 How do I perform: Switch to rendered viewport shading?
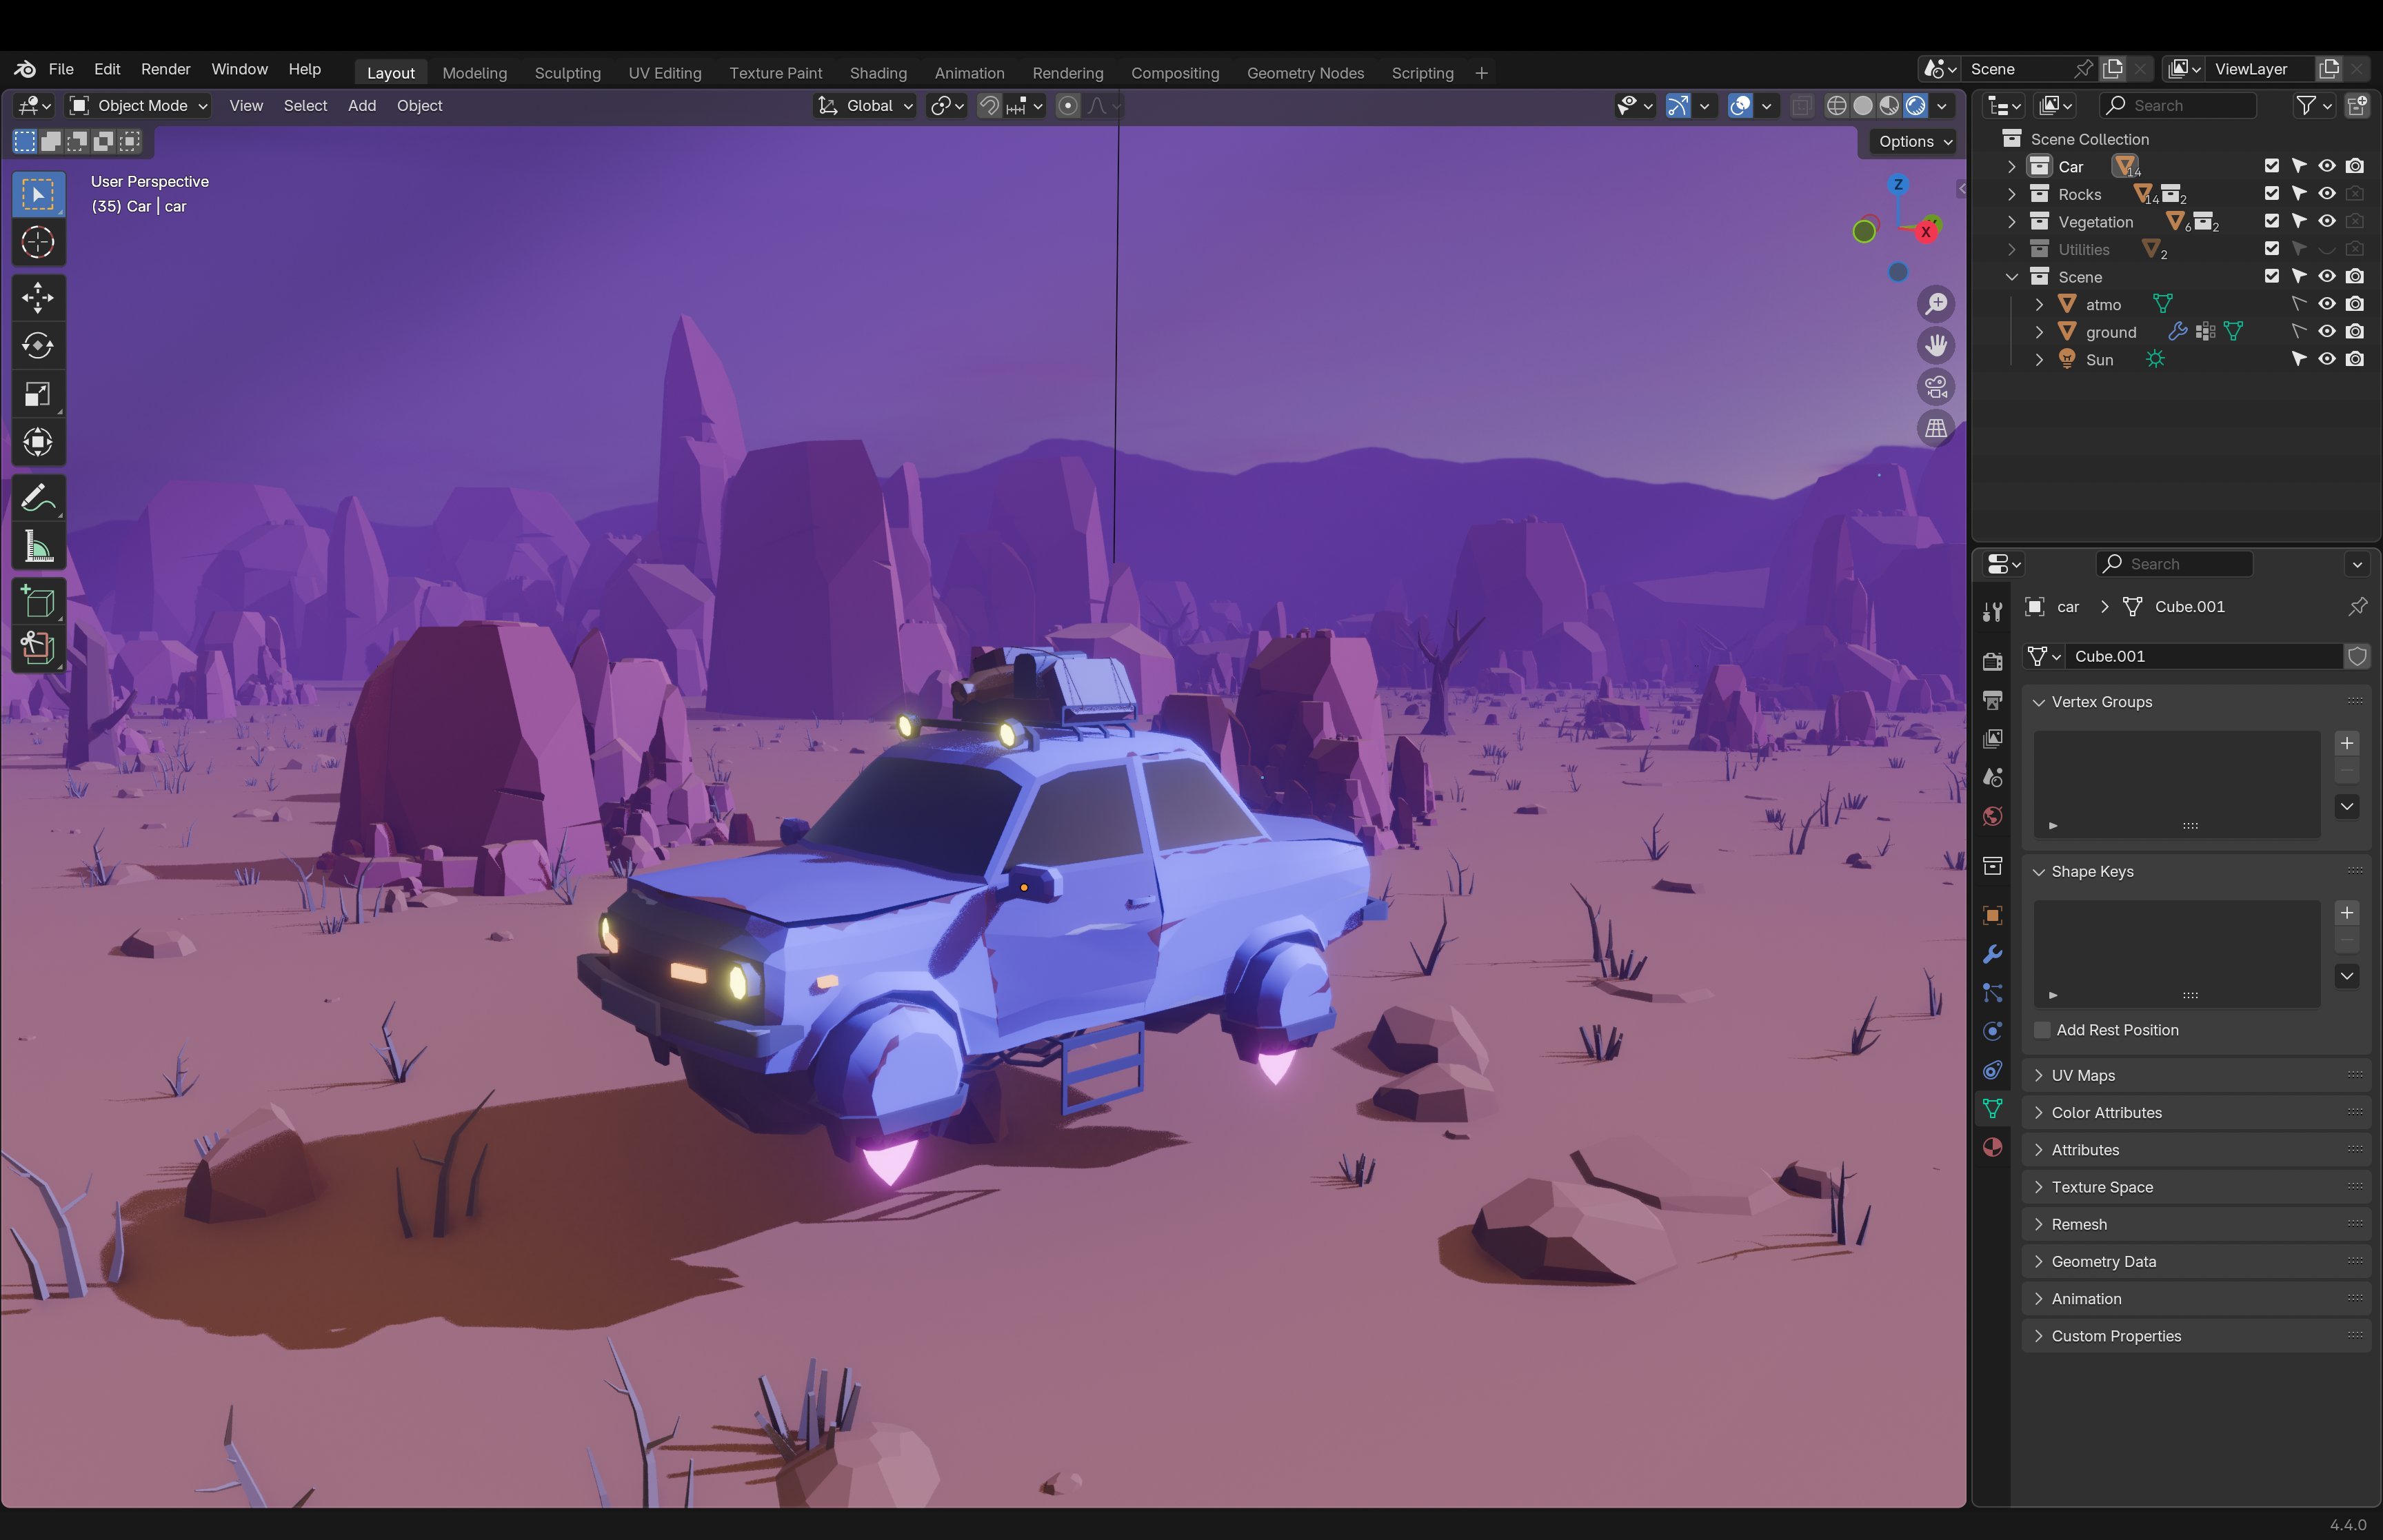point(1915,106)
